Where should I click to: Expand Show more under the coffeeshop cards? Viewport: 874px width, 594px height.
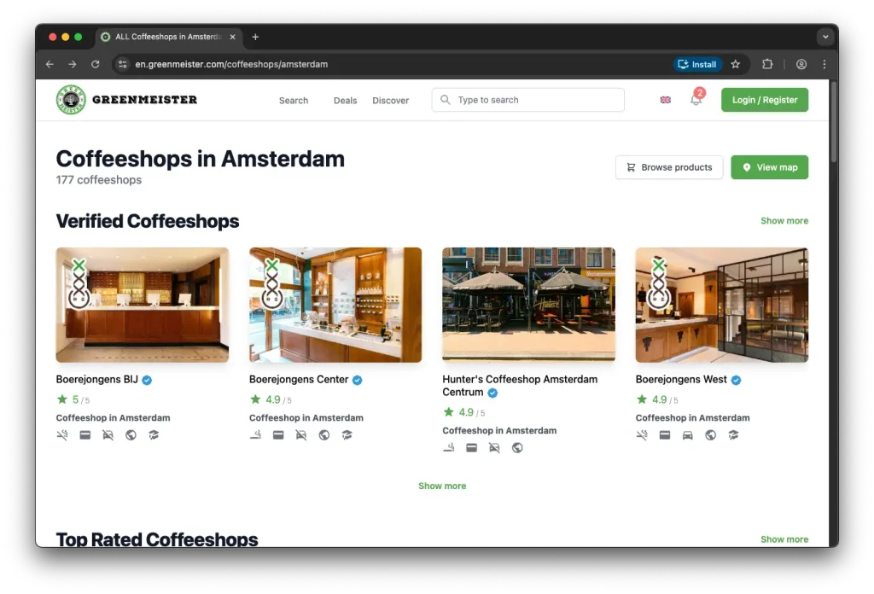point(442,486)
